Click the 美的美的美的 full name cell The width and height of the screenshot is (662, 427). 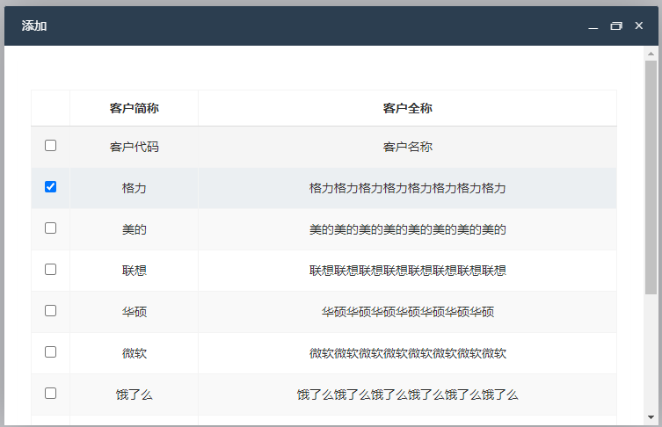pos(407,229)
